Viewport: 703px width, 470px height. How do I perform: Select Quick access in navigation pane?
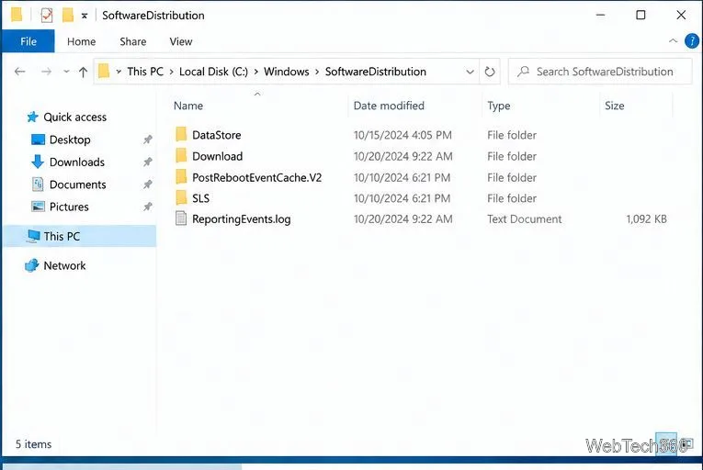click(74, 117)
